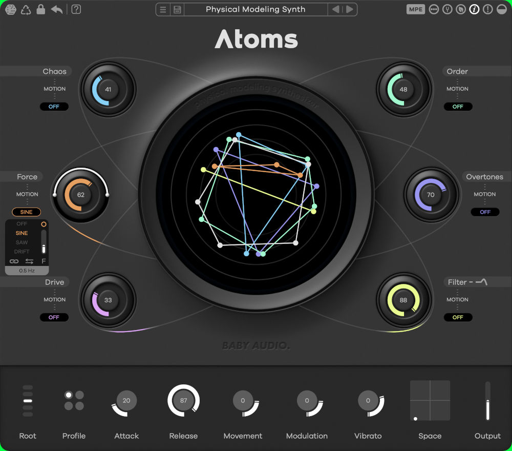Image resolution: width=512 pixels, height=451 pixels.
Task: Click the tuning fork icon in the top bar
Action: 447,9
